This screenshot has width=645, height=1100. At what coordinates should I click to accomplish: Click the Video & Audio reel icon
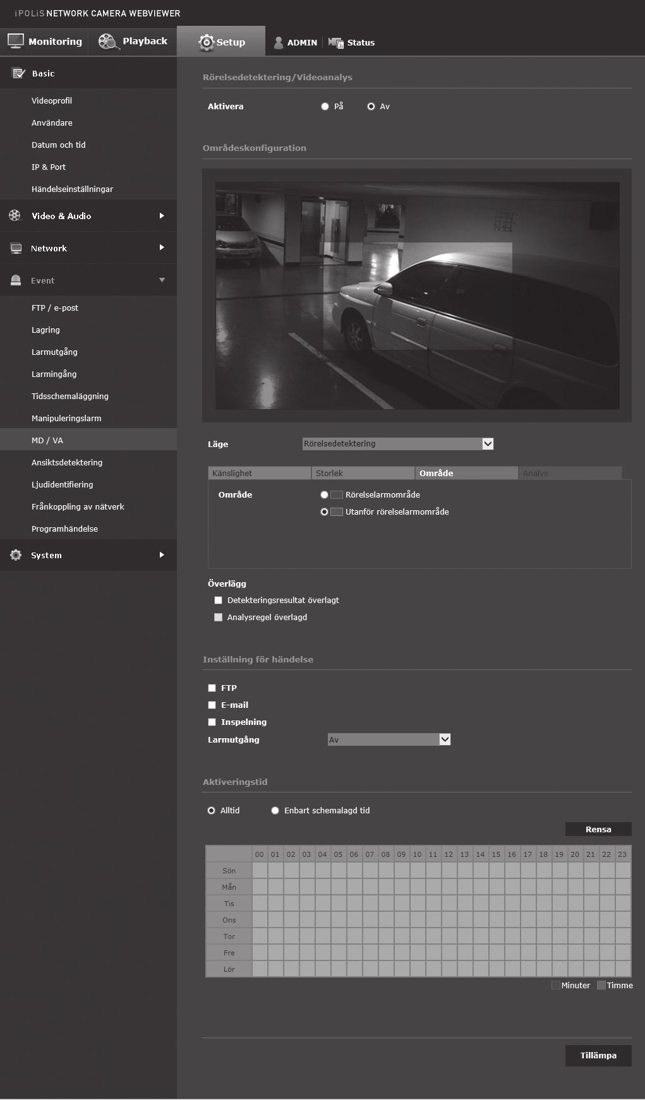click(x=15, y=215)
